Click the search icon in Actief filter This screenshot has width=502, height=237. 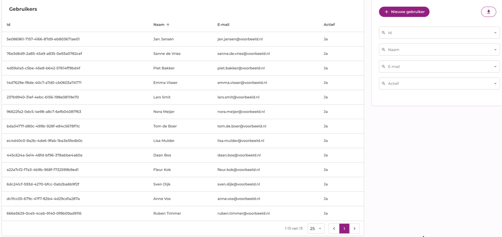384,83
